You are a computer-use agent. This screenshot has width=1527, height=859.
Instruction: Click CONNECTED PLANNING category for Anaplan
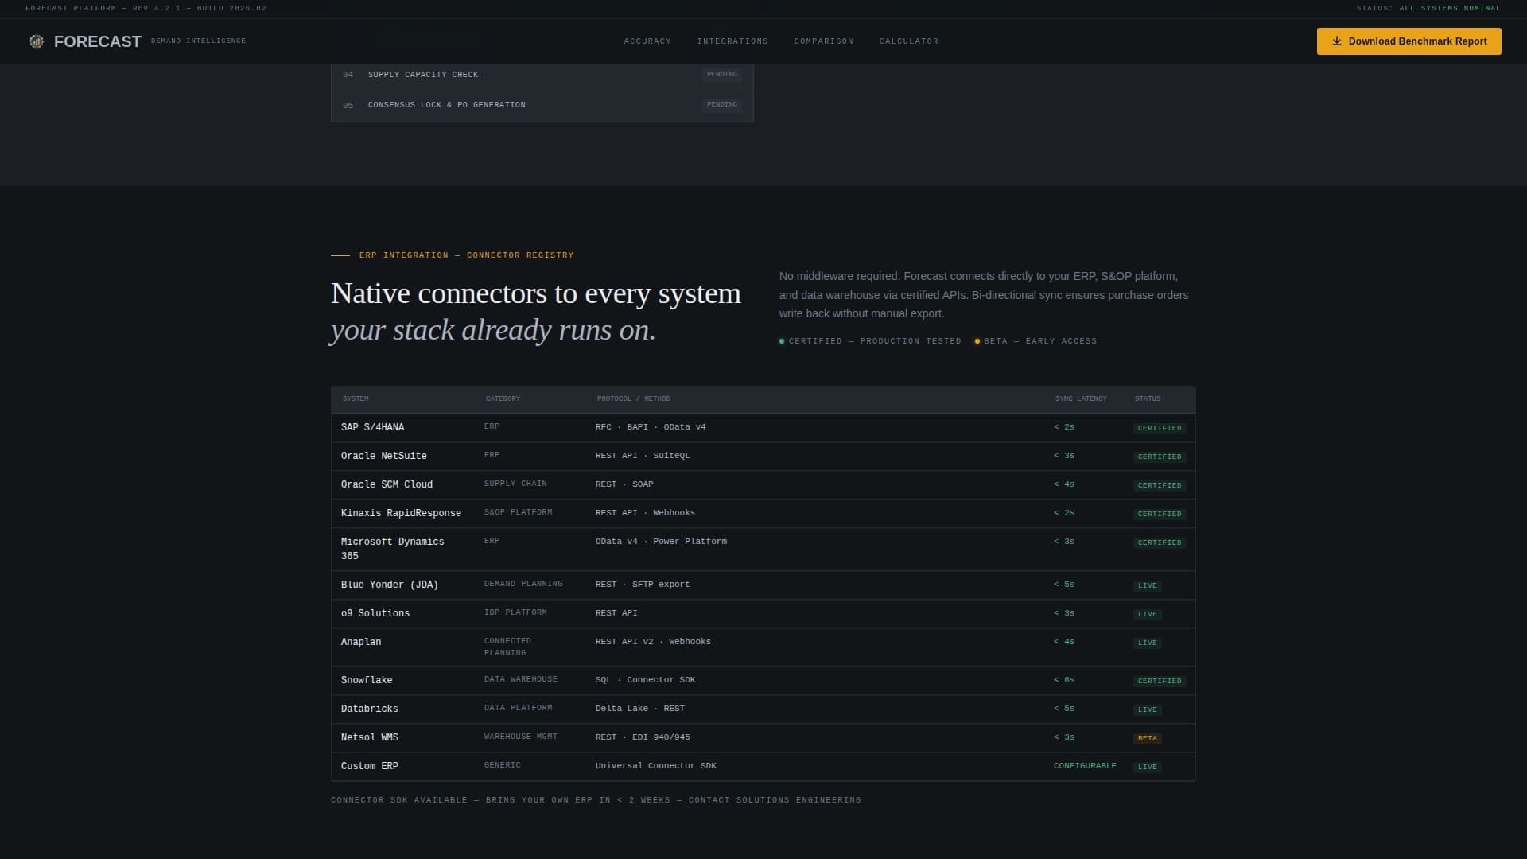(507, 647)
